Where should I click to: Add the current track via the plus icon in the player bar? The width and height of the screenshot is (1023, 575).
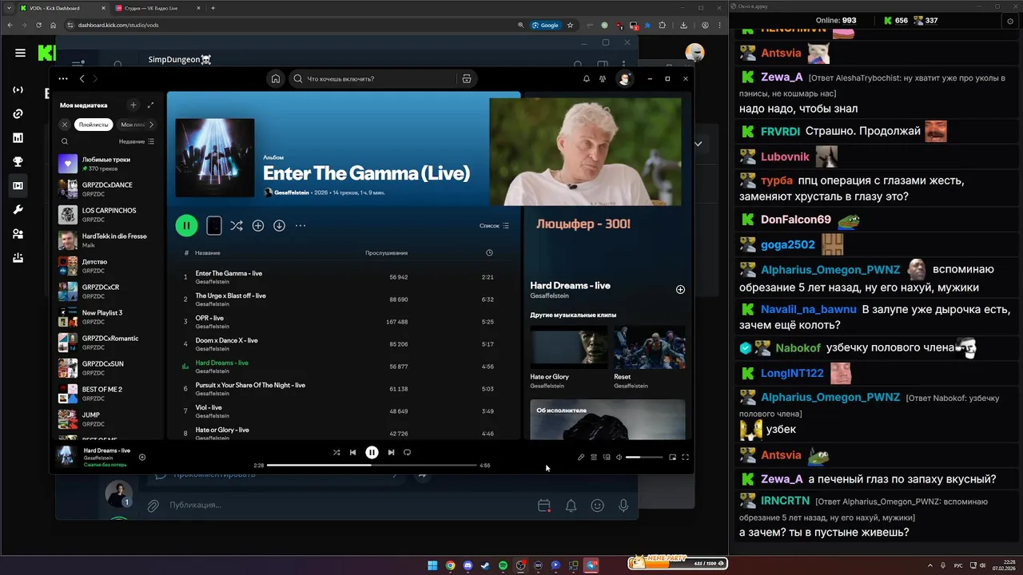(142, 458)
